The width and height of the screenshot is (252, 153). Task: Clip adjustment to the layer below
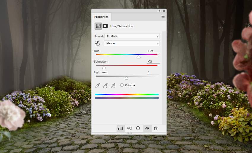120,128
